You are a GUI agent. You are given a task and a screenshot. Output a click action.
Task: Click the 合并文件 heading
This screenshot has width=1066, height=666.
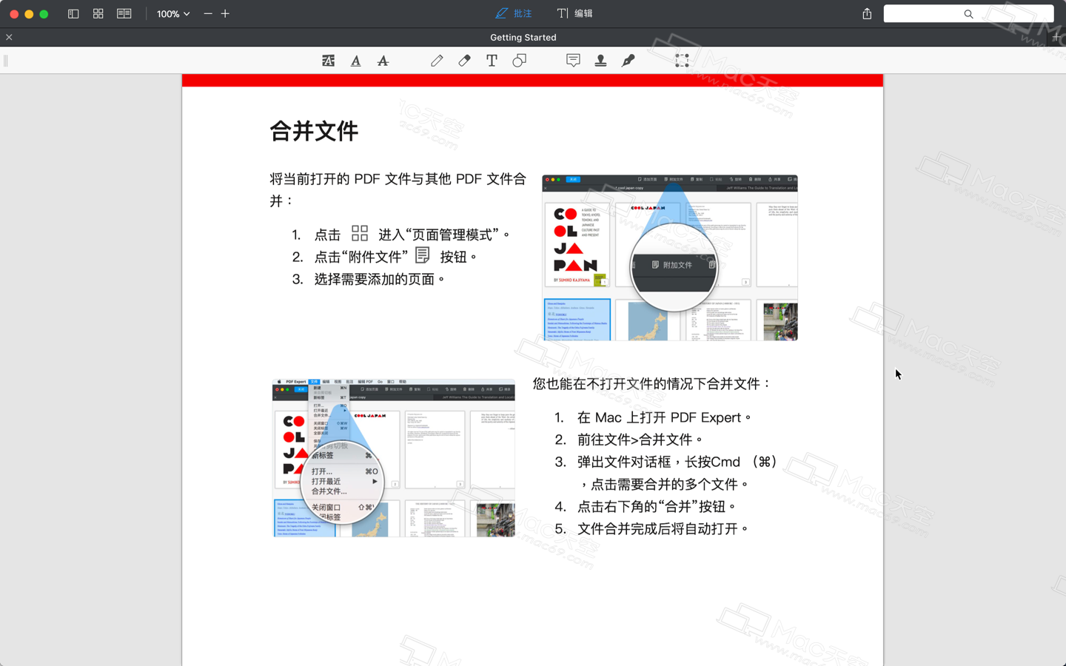[314, 131]
